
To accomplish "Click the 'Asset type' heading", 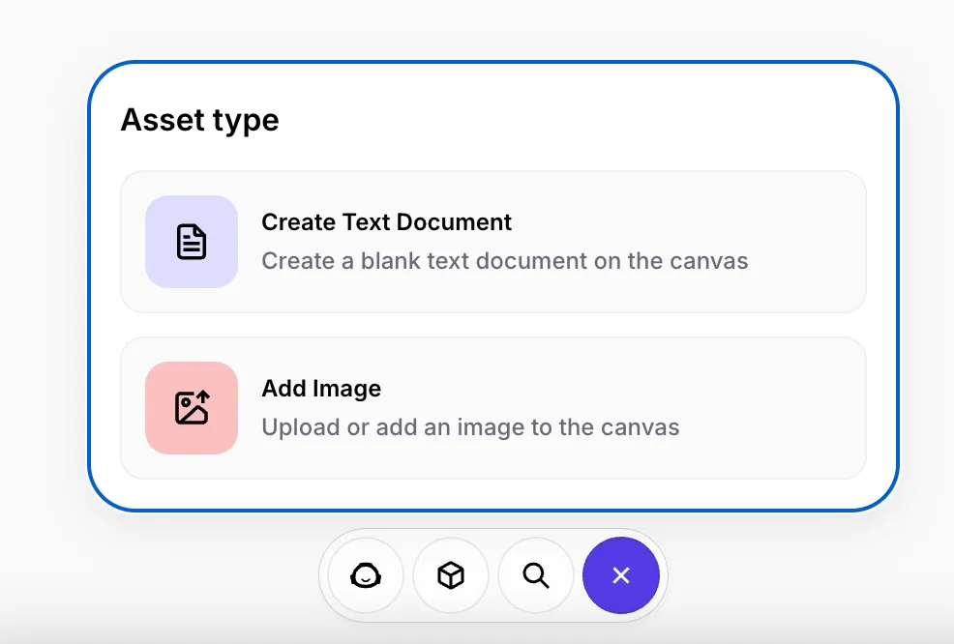I will coord(199,121).
